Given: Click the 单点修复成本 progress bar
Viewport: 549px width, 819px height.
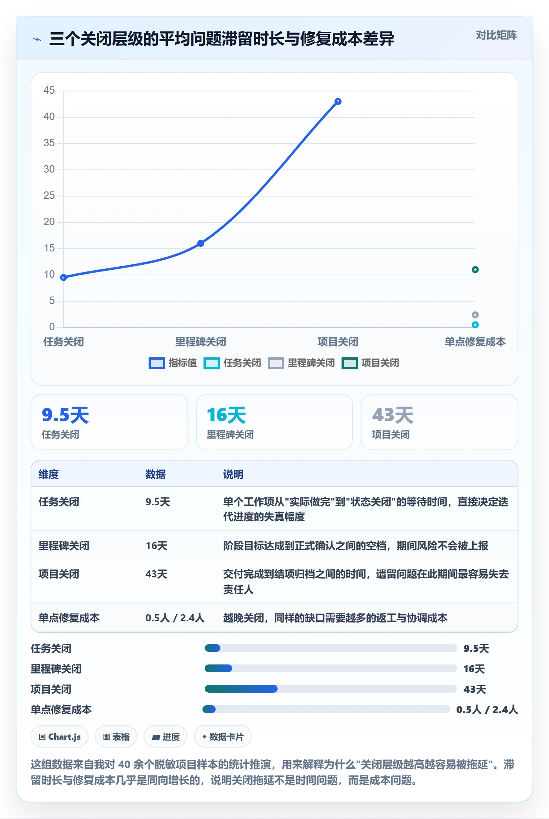Looking at the screenshot, I should 326,709.
